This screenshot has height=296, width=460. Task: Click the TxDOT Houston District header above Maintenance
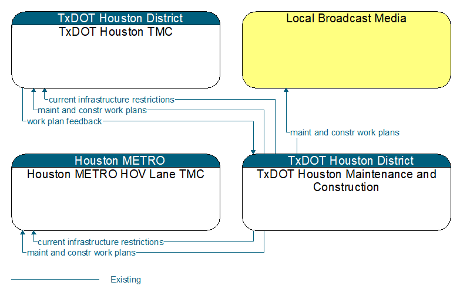pyautogui.click(x=347, y=161)
